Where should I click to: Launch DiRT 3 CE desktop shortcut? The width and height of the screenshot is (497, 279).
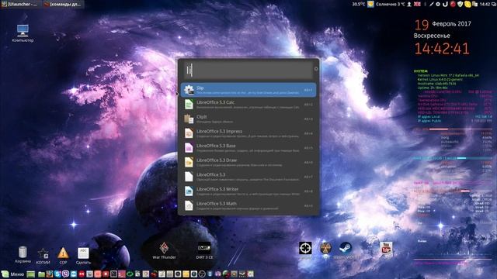click(204, 251)
